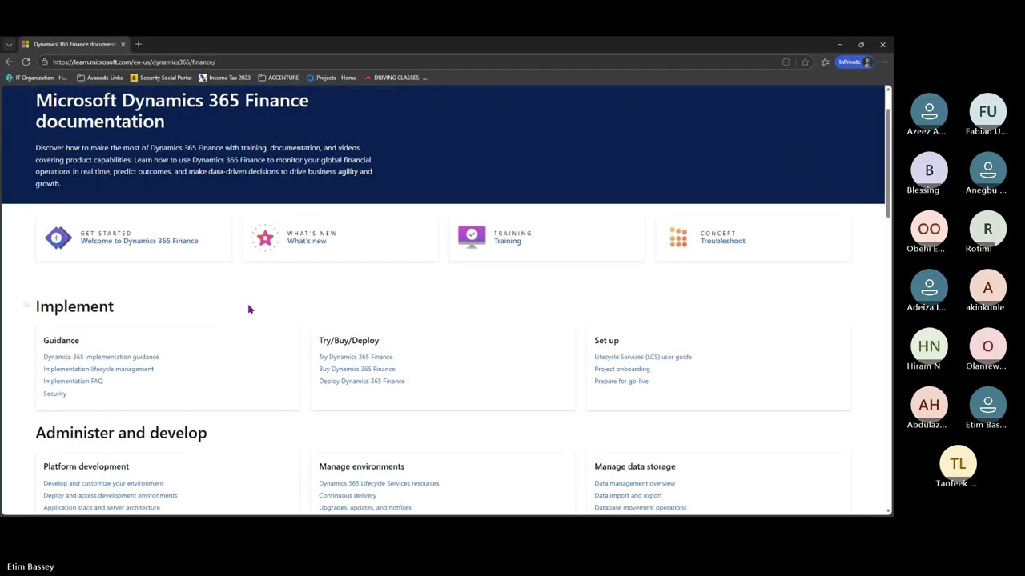Open Deploy and access development environments link
1025x576 pixels.
coord(111,495)
